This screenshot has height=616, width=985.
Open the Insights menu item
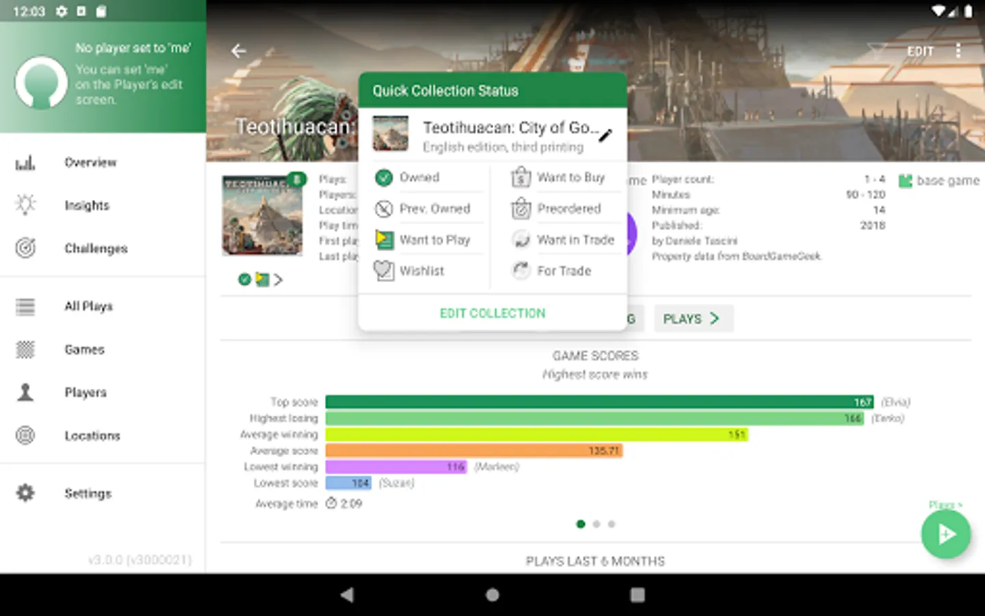(x=103, y=205)
